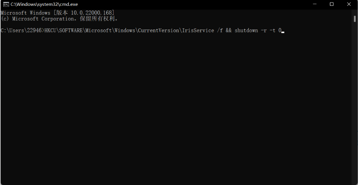Click the && operator in the command

(x=229, y=31)
